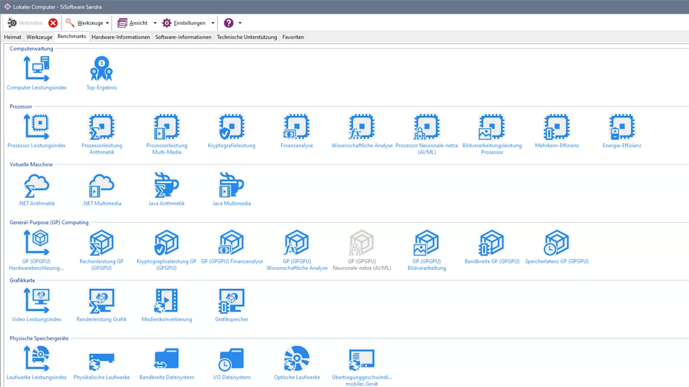The image size is (689, 387).
Task: Click the Virtuelle Maschine group header
Action: (31, 164)
